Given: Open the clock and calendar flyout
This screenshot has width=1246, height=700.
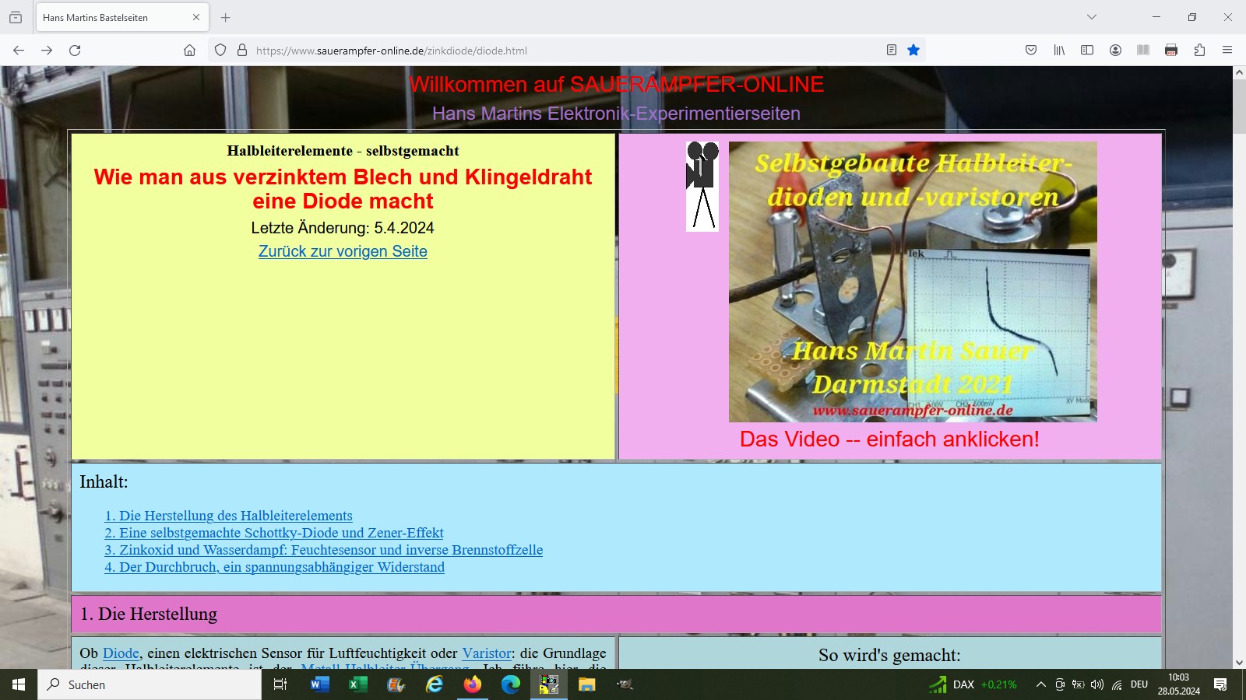Looking at the screenshot, I should click(1178, 684).
